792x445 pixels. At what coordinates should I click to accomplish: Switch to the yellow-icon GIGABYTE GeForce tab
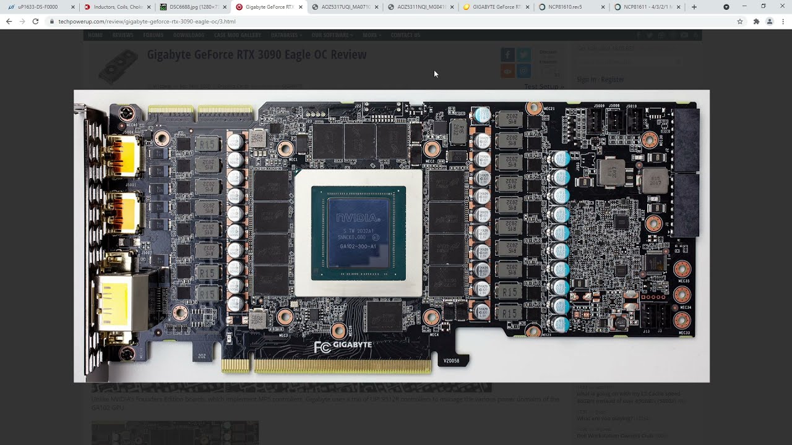click(x=496, y=7)
